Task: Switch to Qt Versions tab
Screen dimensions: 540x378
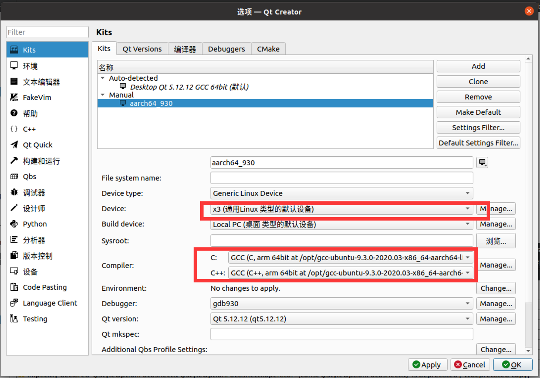Action: 142,49
